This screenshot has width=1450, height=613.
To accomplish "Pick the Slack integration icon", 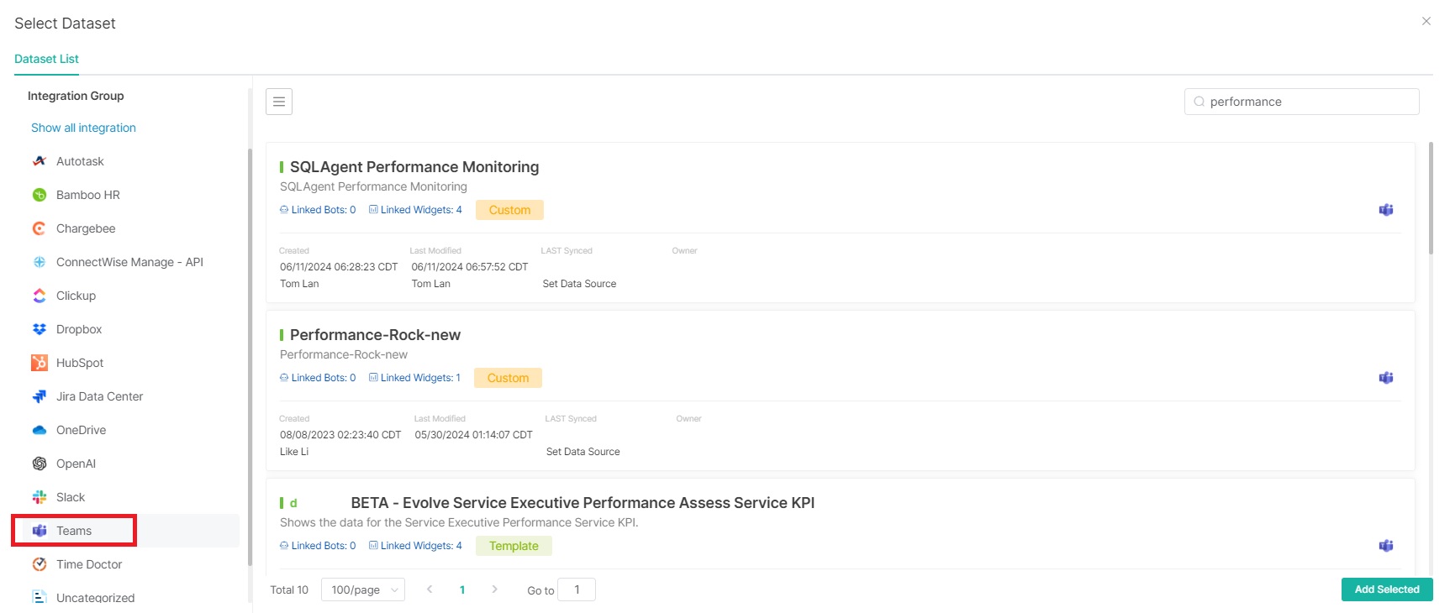I will point(40,497).
